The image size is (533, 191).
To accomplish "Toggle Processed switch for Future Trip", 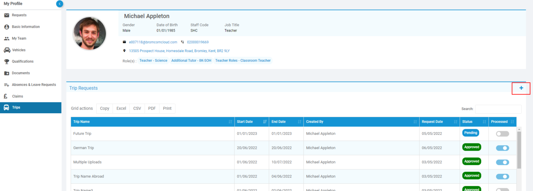I will [502, 134].
